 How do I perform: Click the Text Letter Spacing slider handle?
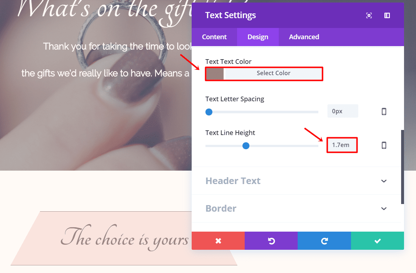pyautogui.click(x=209, y=112)
